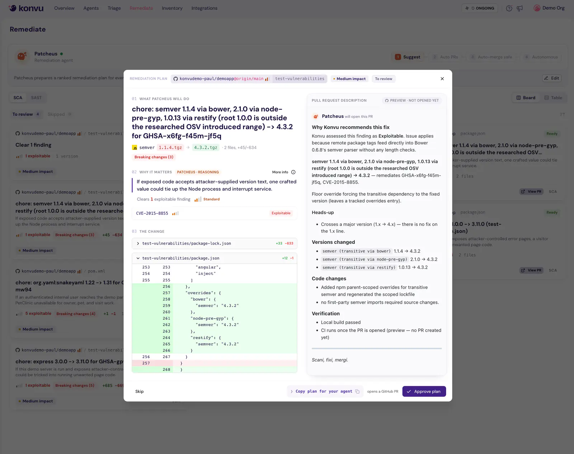Click the Konvu logo

coord(26,8)
